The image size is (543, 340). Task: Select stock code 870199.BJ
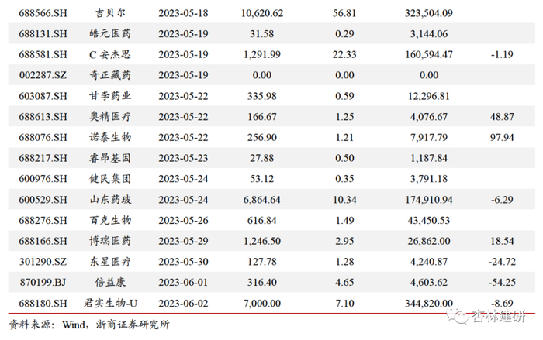43,283
